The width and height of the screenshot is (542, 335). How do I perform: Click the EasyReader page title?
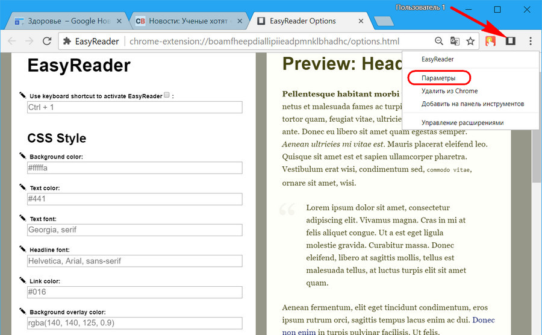(79, 65)
